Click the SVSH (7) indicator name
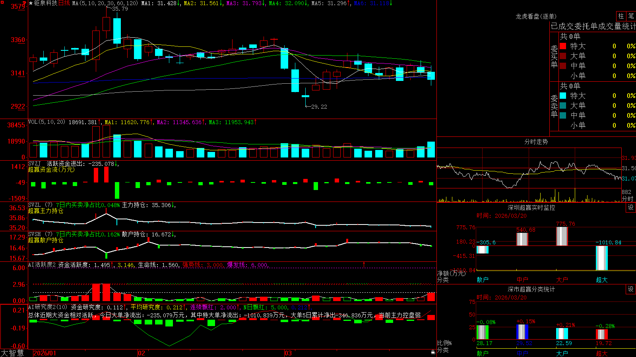636x357 pixels. pos(40,234)
